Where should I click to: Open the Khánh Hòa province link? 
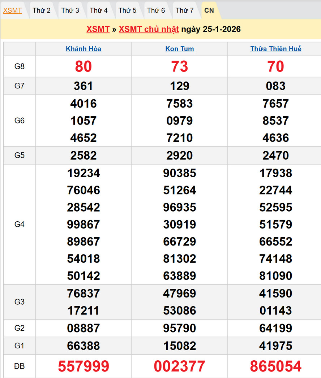click(x=84, y=49)
